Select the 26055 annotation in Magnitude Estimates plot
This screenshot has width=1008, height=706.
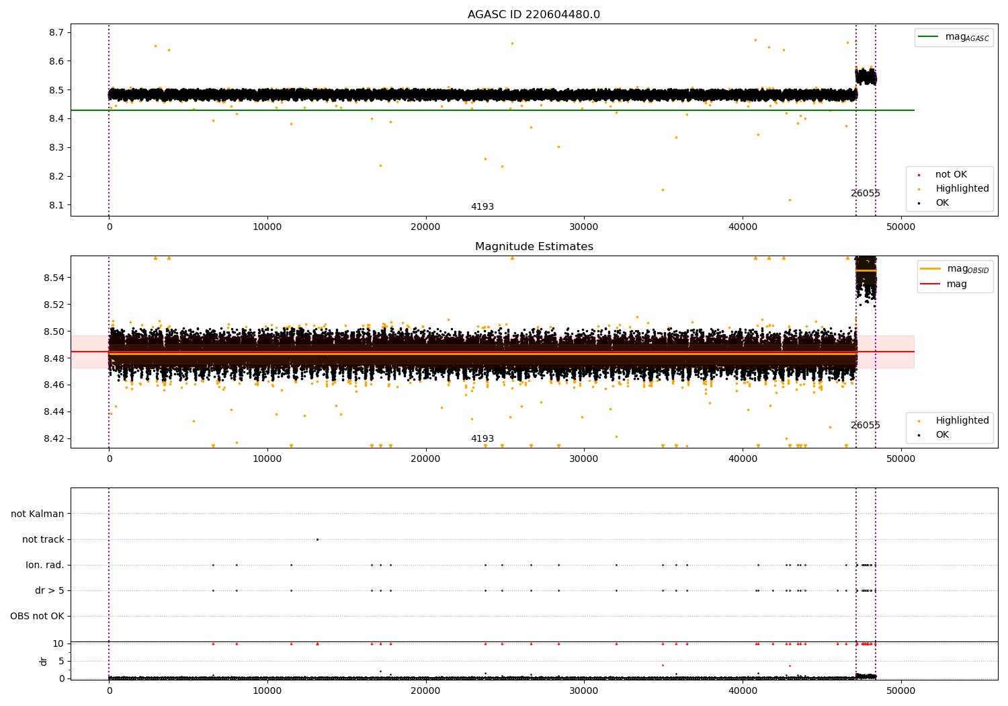pyautogui.click(x=866, y=426)
